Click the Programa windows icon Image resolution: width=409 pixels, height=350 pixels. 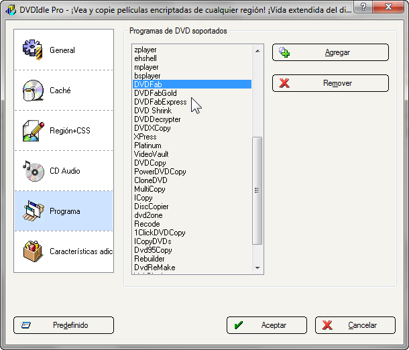34,211
